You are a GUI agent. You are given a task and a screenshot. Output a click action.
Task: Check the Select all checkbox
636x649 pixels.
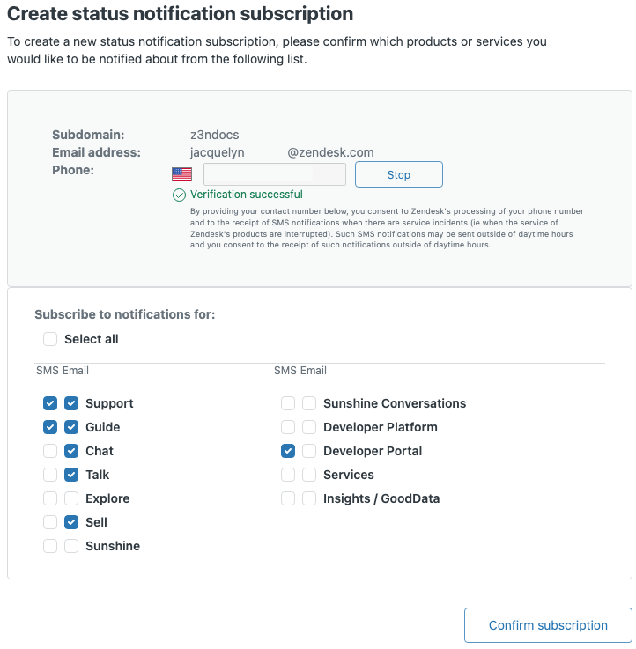coord(50,339)
